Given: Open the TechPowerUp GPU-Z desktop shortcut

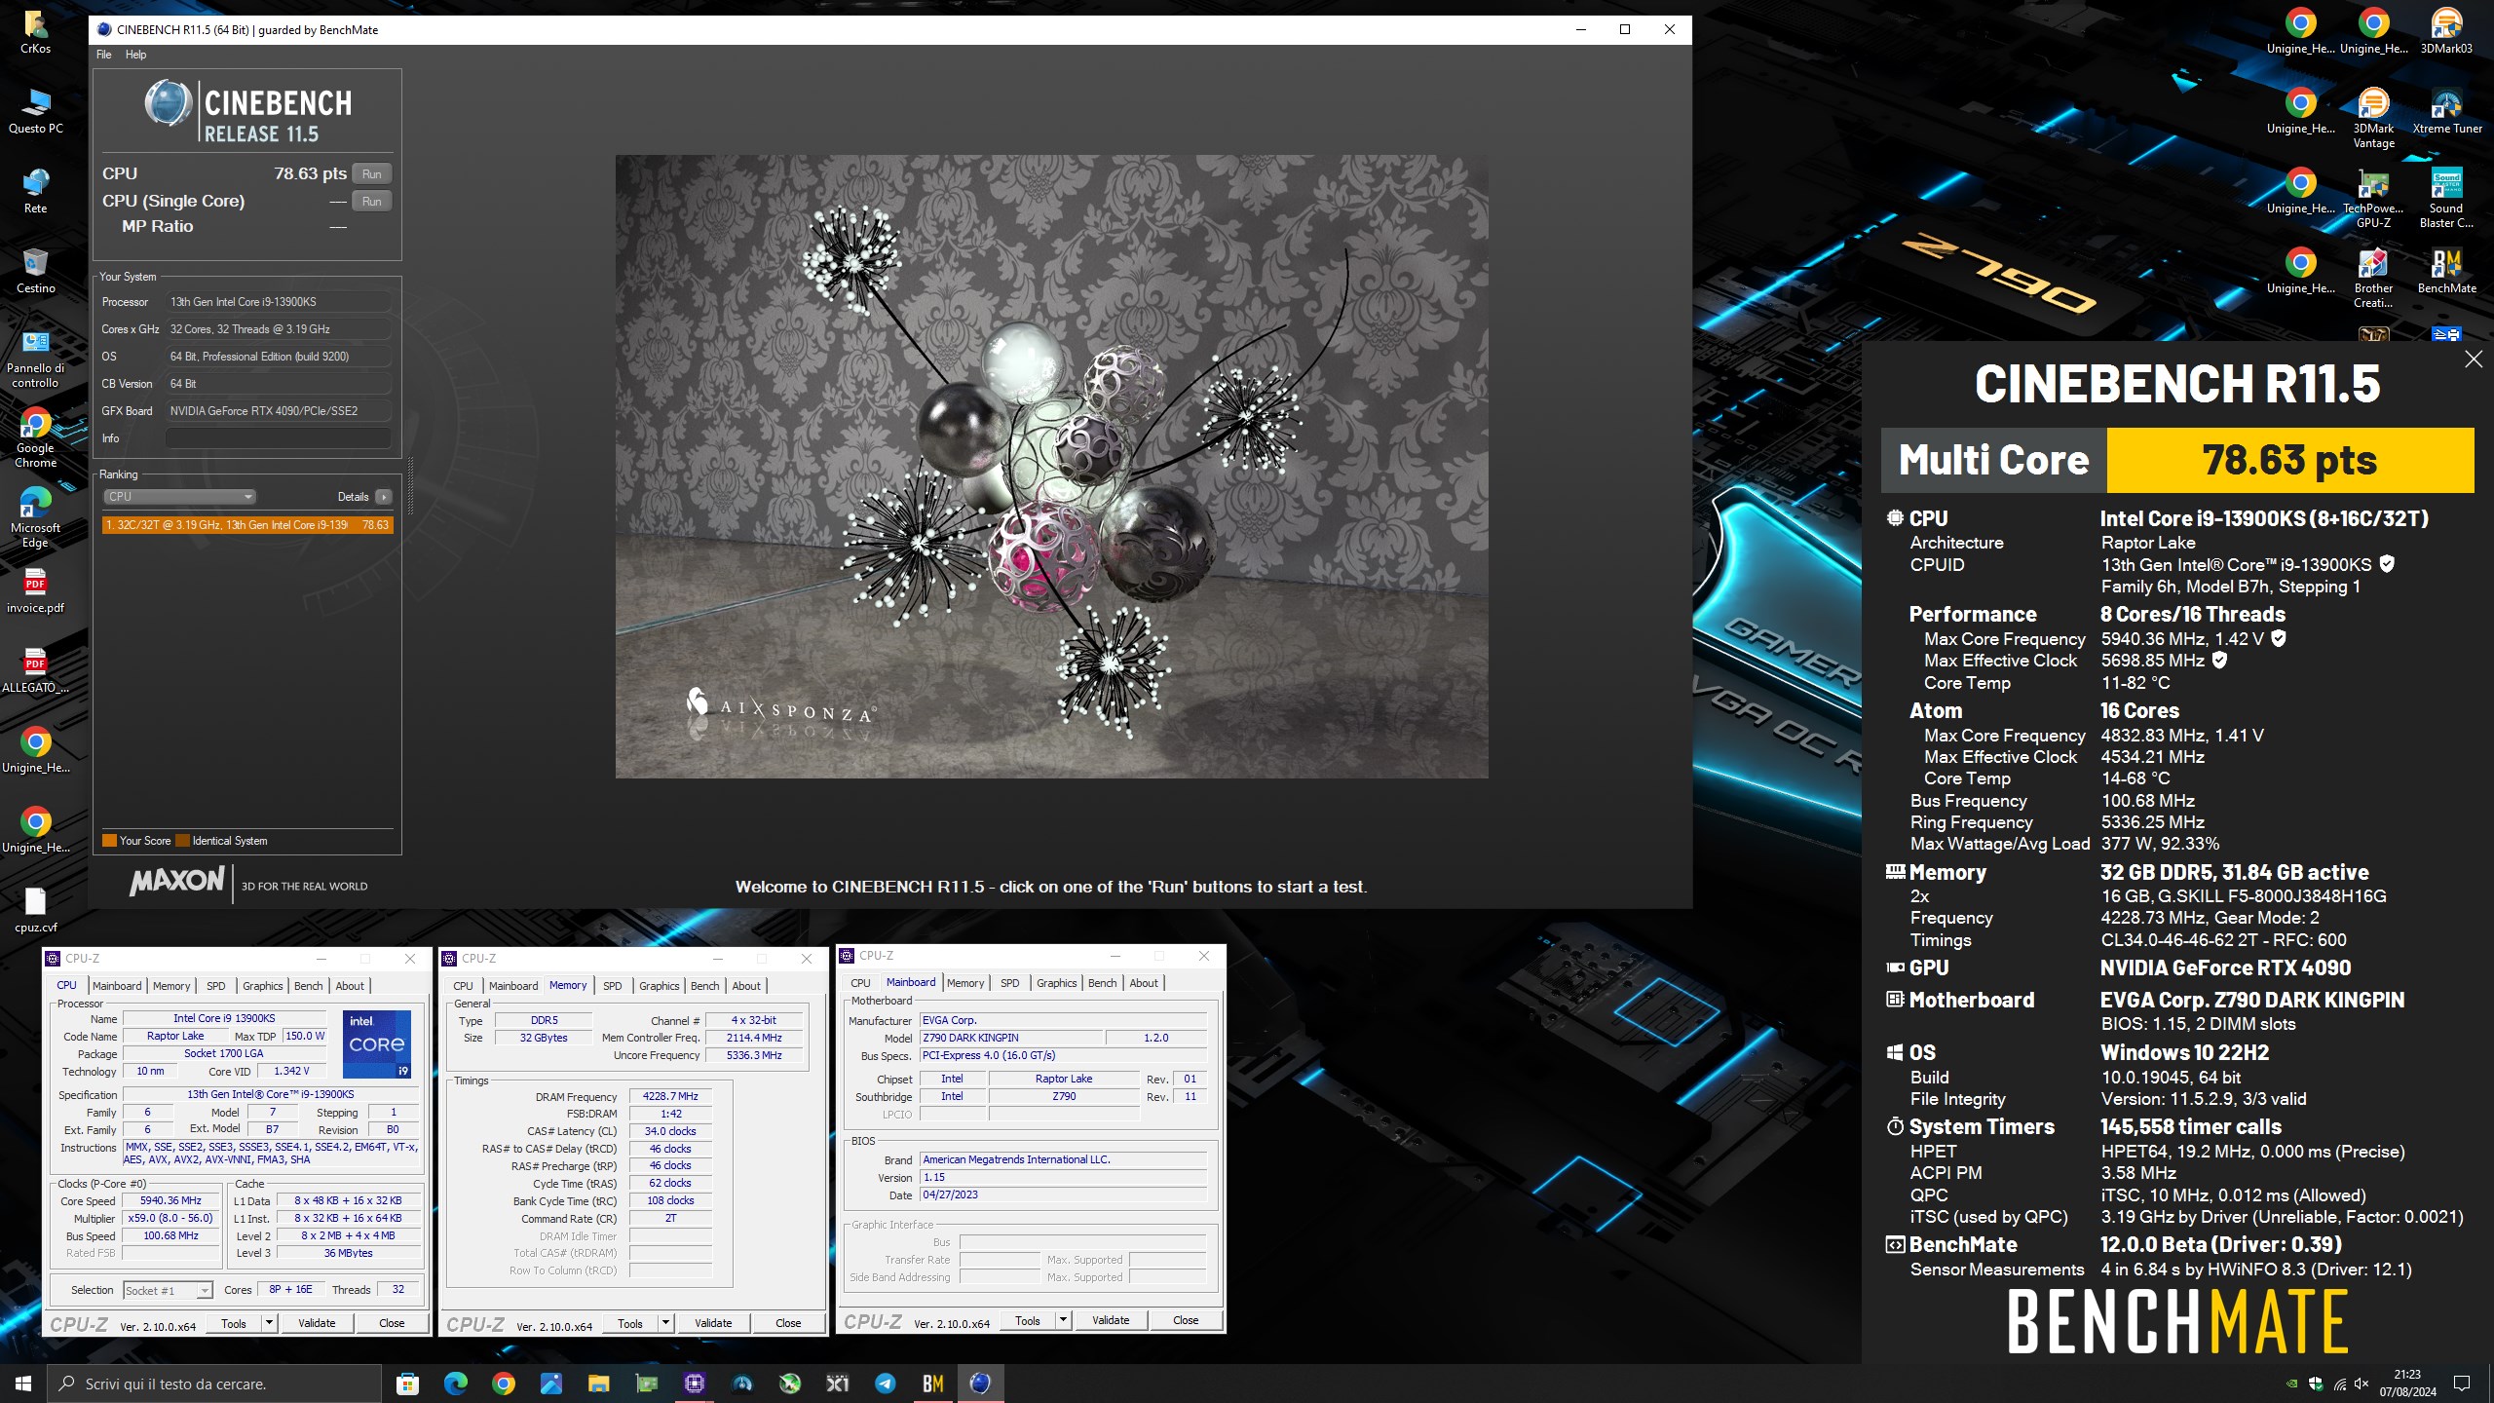Looking at the screenshot, I should click(x=2373, y=197).
